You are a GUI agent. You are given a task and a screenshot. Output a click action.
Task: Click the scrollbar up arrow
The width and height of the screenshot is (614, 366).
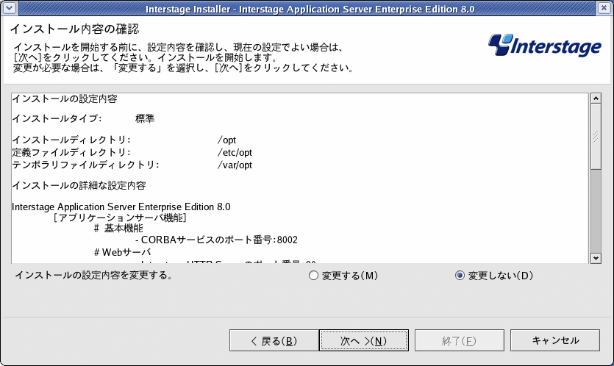tap(596, 98)
